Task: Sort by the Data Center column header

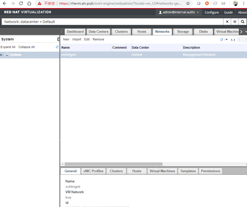Action: tap(157, 48)
